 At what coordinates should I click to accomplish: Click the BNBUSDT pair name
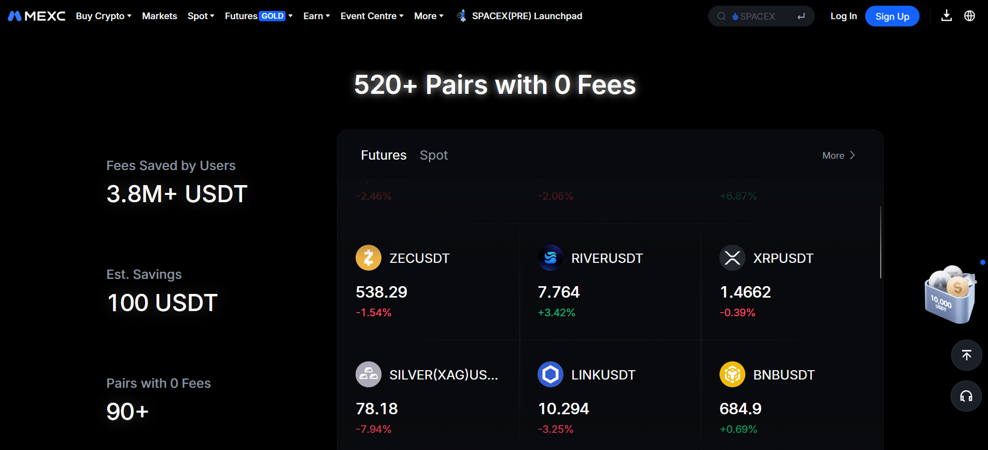click(x=784, y=375)
